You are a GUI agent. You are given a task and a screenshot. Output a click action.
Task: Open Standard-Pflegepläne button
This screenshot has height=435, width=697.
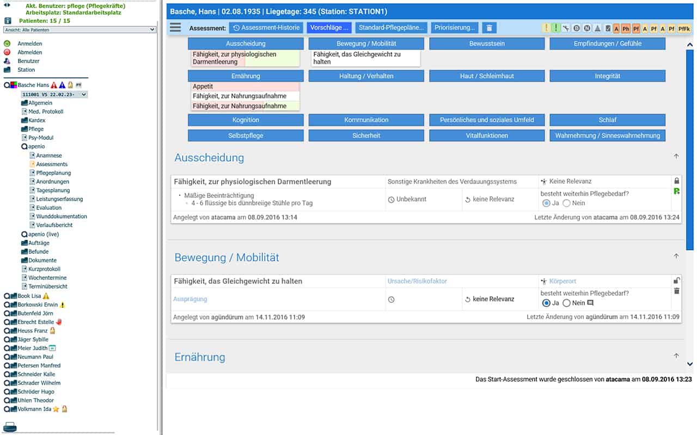(391, 28)
